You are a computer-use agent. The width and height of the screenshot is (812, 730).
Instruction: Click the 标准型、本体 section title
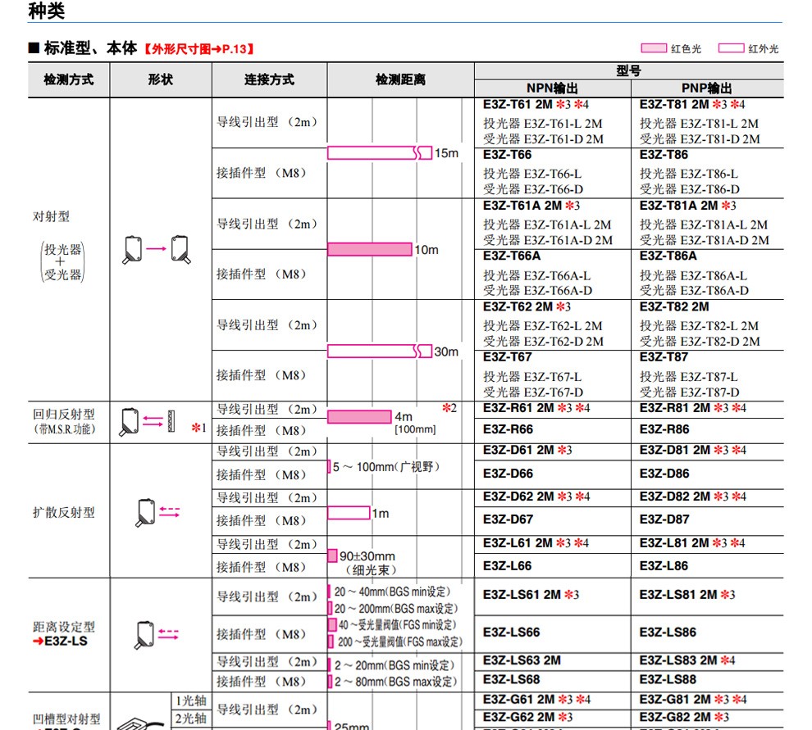pos(90,48)
